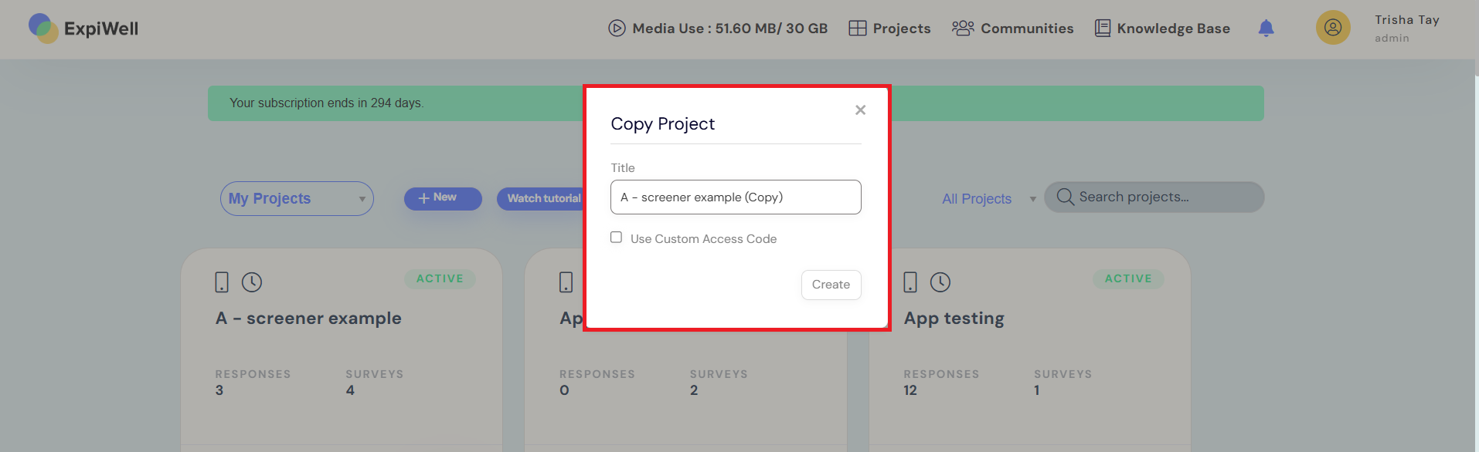Click the New project button
Screen dimensions: 1479x452
pos(443,198)
